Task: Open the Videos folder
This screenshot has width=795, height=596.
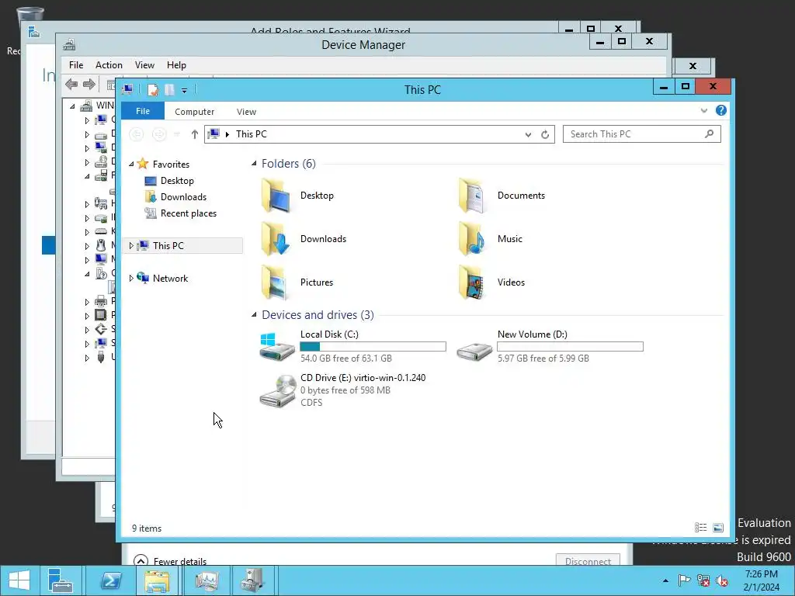Action: [491, 282]
